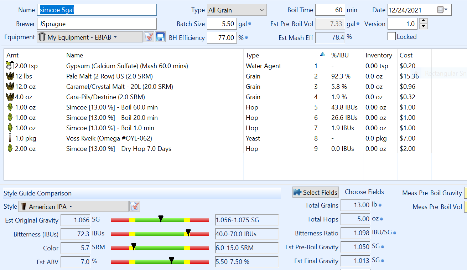The height and width of the screenshot is (270, 467).
Task: Click the grain icon for Cara-Pils/Dextrine row
Action: point(10,97)
